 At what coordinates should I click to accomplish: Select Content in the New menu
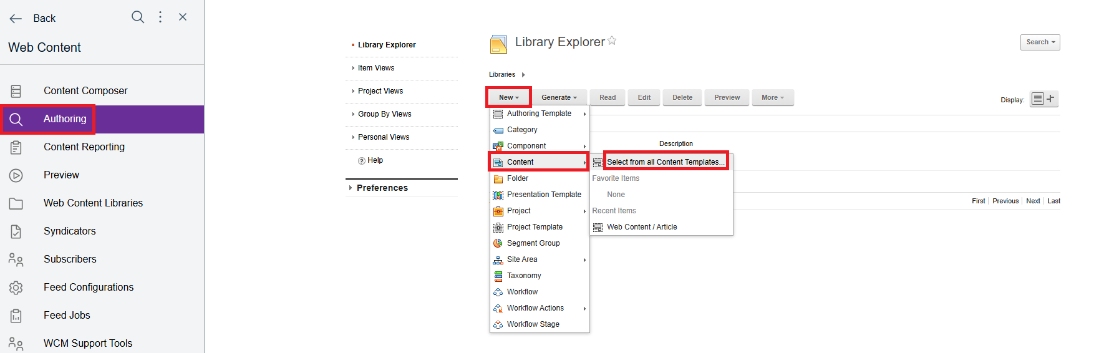coord(540,162)
